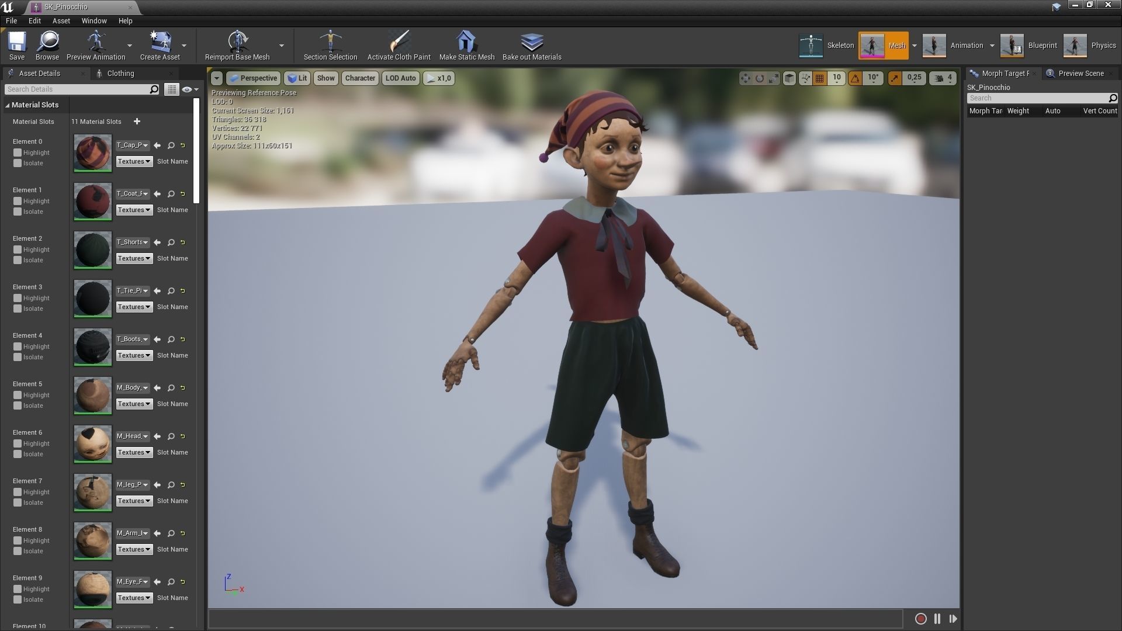Switch to Skeleton editor mode
The image size is (1122, 631).
click(x=827, y=46)
